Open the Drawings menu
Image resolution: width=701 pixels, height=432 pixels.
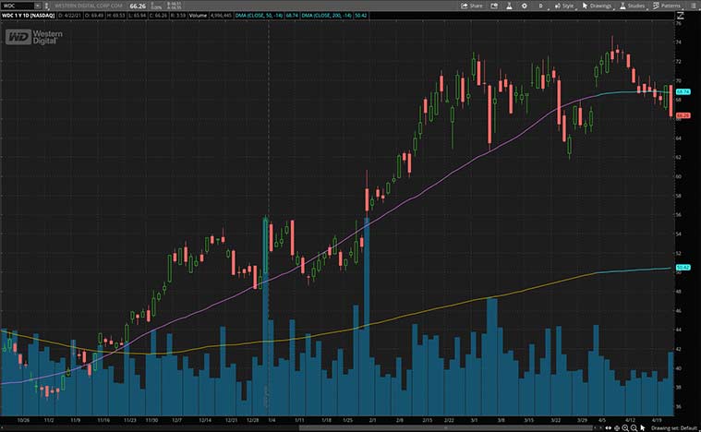[x=599, y=6]
